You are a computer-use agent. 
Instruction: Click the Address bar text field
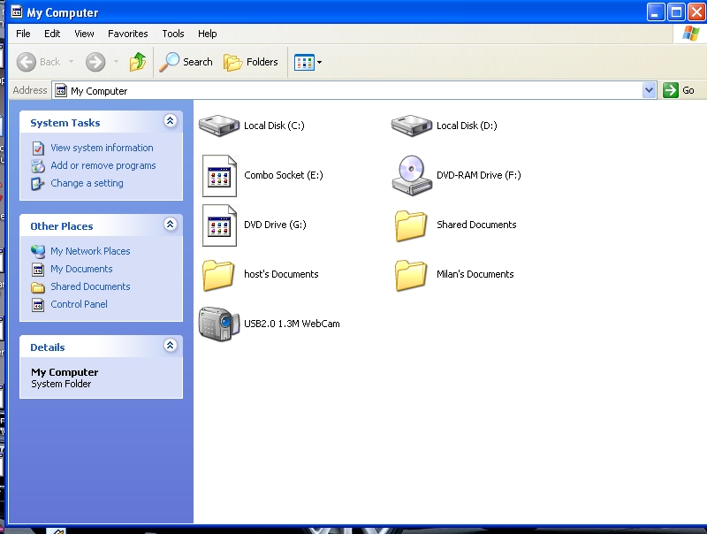353,90
